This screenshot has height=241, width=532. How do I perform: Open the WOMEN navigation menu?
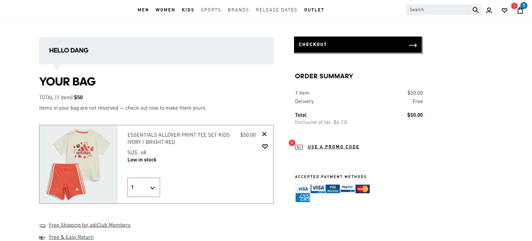165,10
